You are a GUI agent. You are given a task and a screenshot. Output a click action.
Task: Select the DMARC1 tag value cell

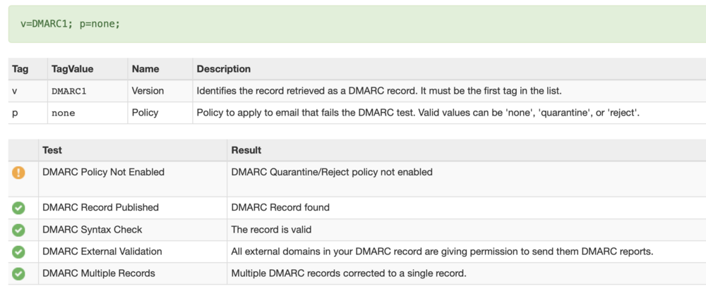tap(68, 91)
